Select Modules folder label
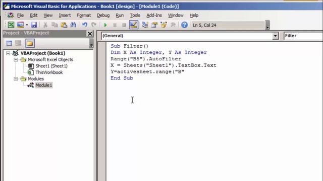This screenshot has height=181, width=323. pyautogui.click(x=36, y=78)
